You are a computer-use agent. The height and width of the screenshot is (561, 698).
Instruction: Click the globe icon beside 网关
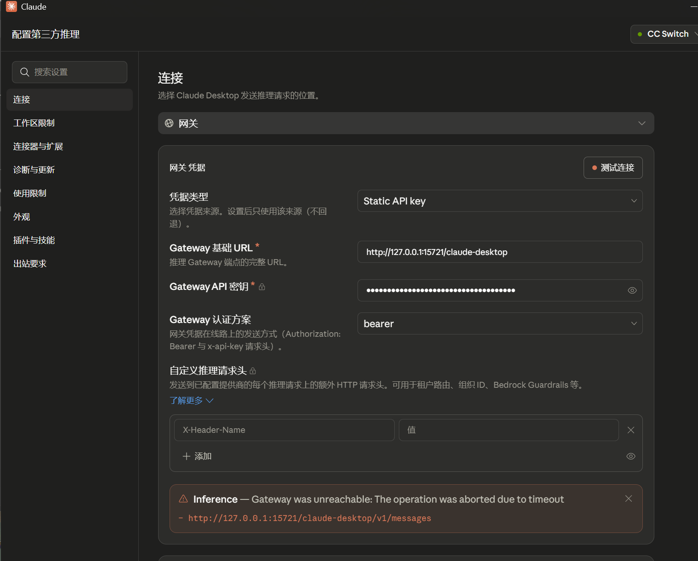(169, 123)
